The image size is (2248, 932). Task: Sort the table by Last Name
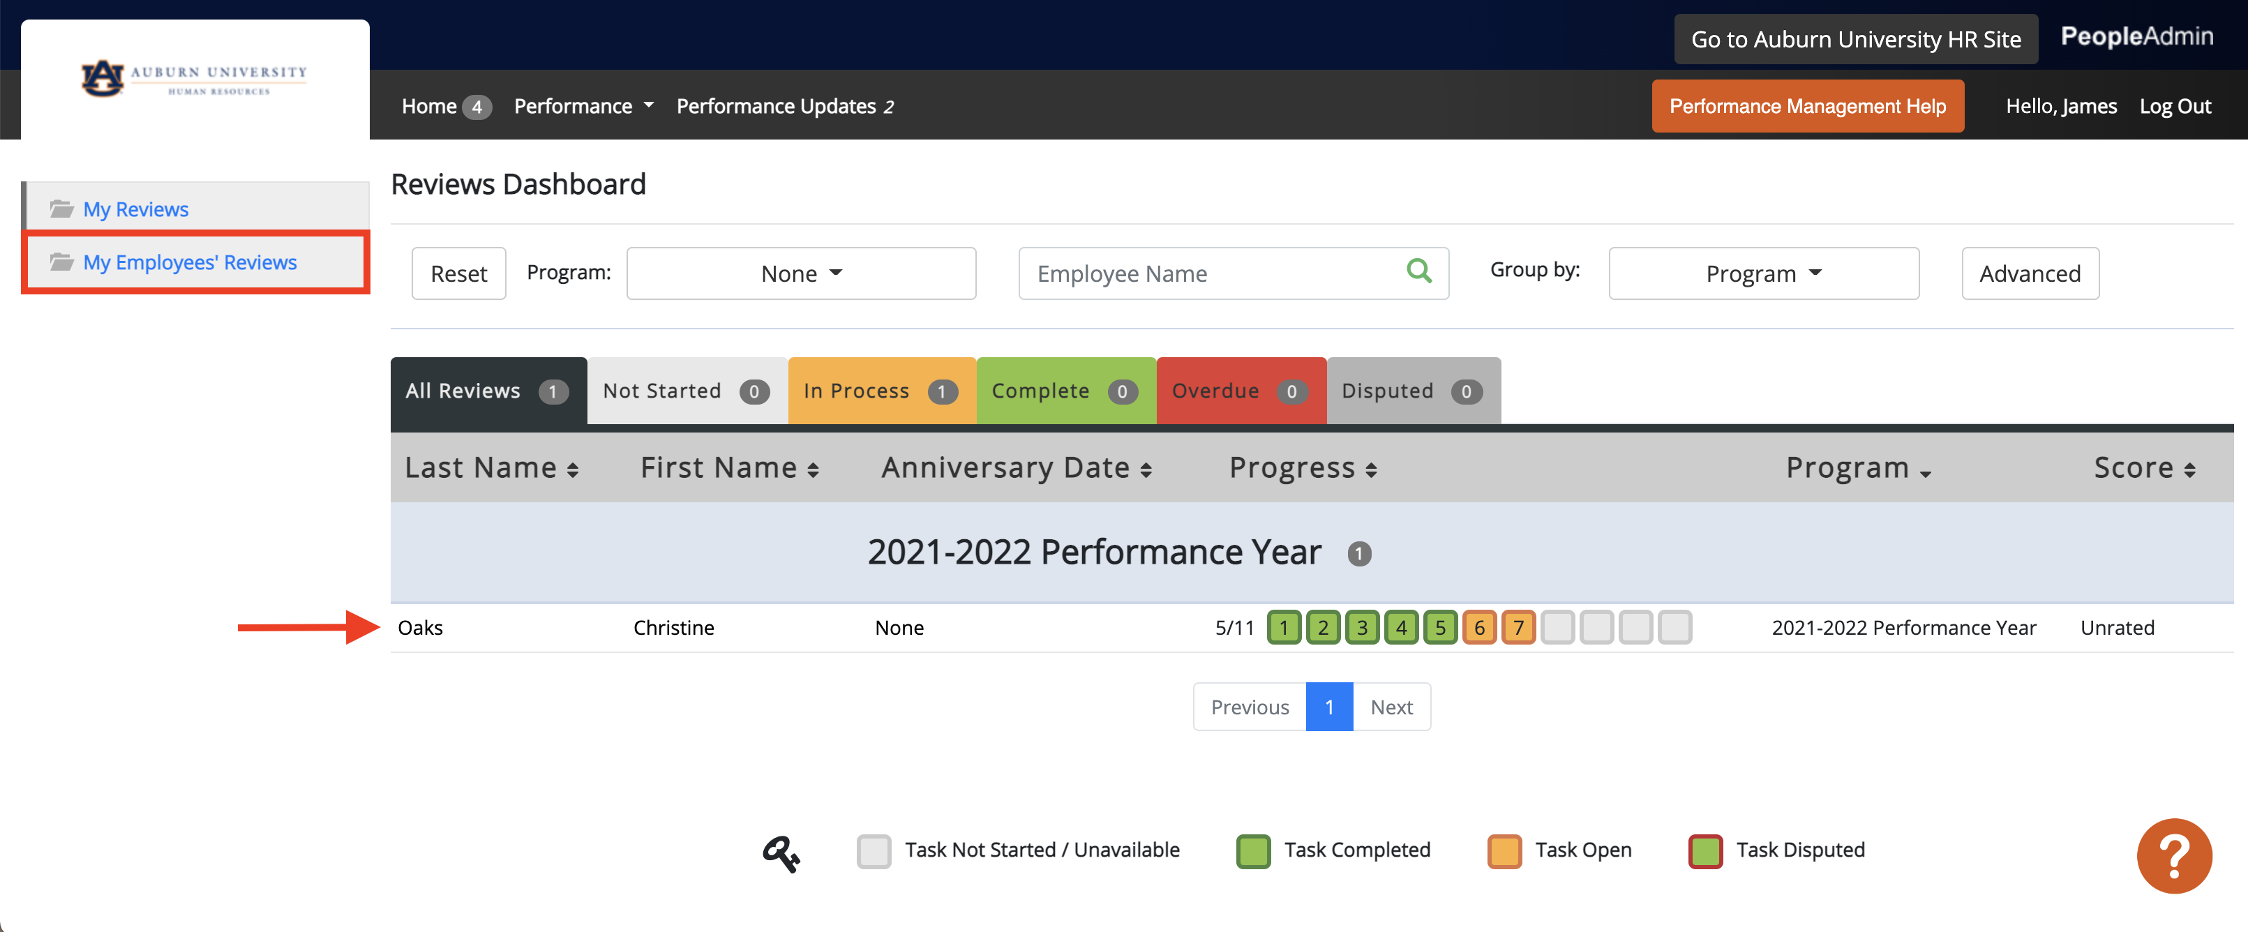(492, 468)
